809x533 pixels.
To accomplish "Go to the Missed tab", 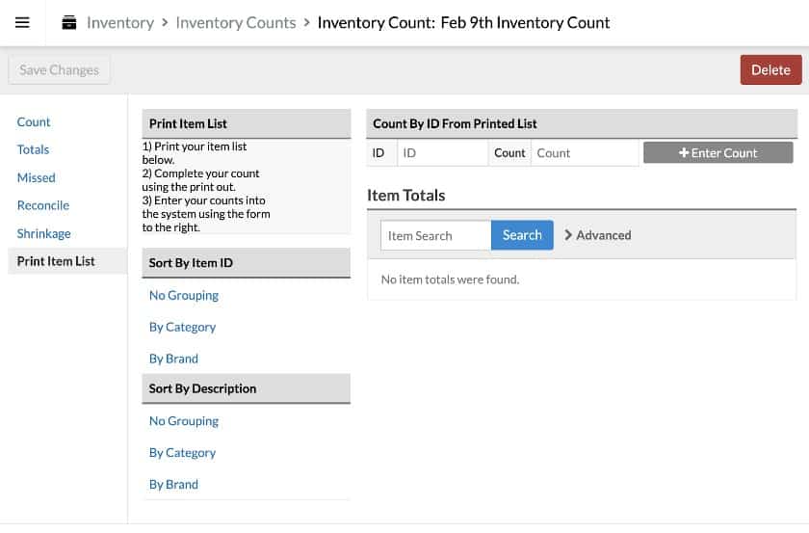I will 37,177.
